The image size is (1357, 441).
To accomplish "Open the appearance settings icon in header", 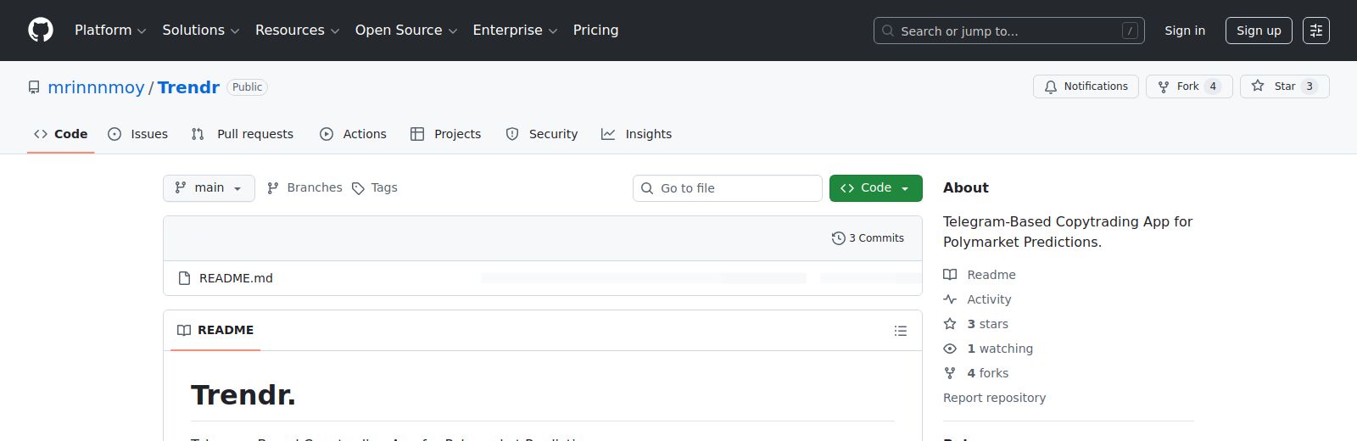I will [1315, 31].
